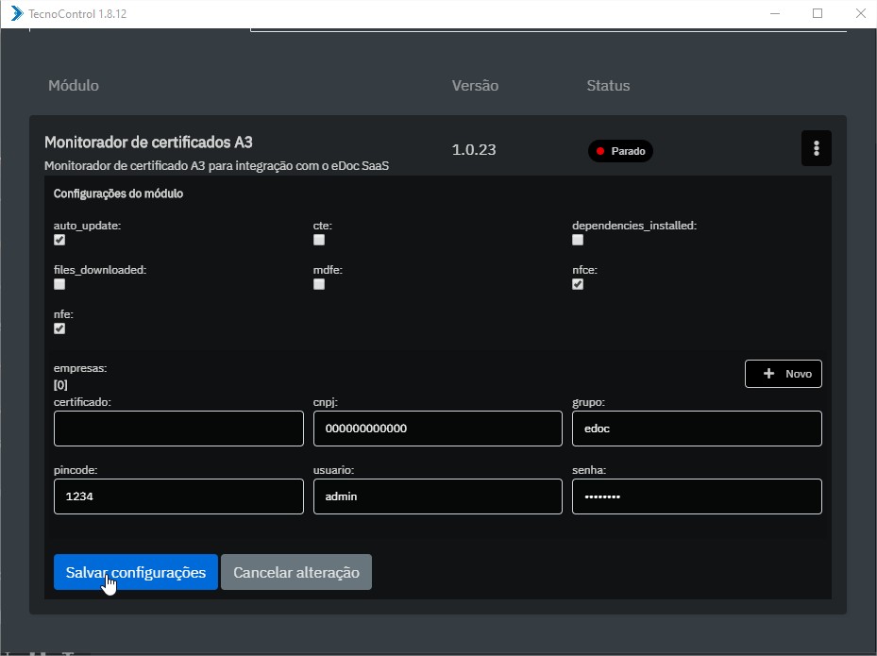Image resolution: width=877 pixels, height=656 pixels.
Task: Minimize the TecnoControl window
Action: pyautogui.click(x=775, y=13)
